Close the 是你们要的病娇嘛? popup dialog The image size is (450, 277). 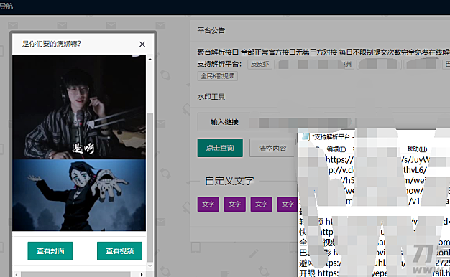[142, 44]
